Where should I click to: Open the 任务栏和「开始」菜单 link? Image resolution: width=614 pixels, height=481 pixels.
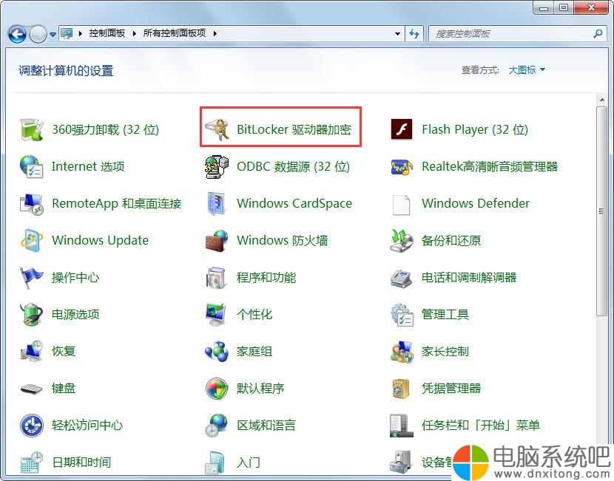[x=480, y=425]
